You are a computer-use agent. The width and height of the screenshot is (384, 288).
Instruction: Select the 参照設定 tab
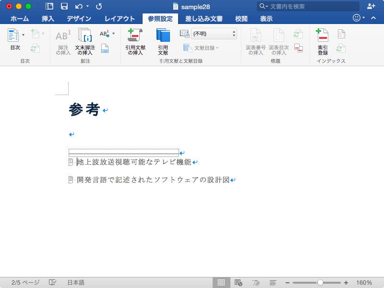point(160,19)
